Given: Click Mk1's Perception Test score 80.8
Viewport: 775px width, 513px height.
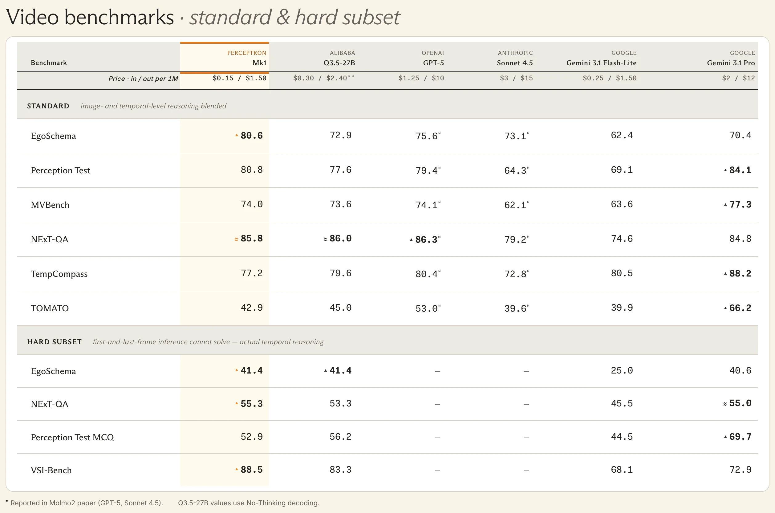Looking at the screenshot, I should [251, 169].
